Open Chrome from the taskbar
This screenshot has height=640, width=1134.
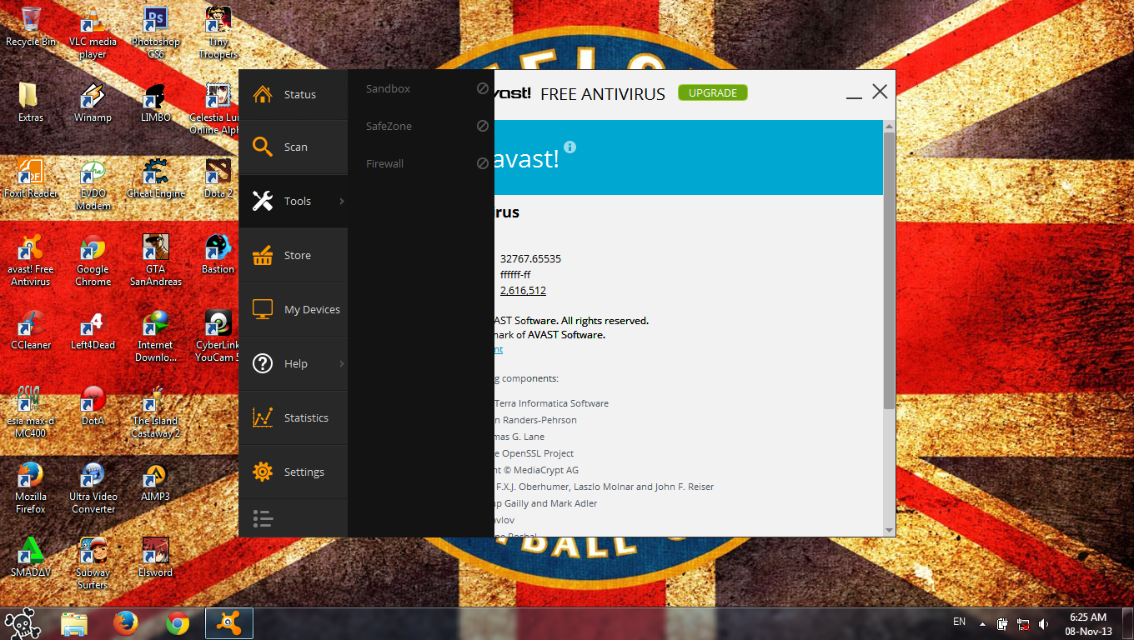coord(177,623)
